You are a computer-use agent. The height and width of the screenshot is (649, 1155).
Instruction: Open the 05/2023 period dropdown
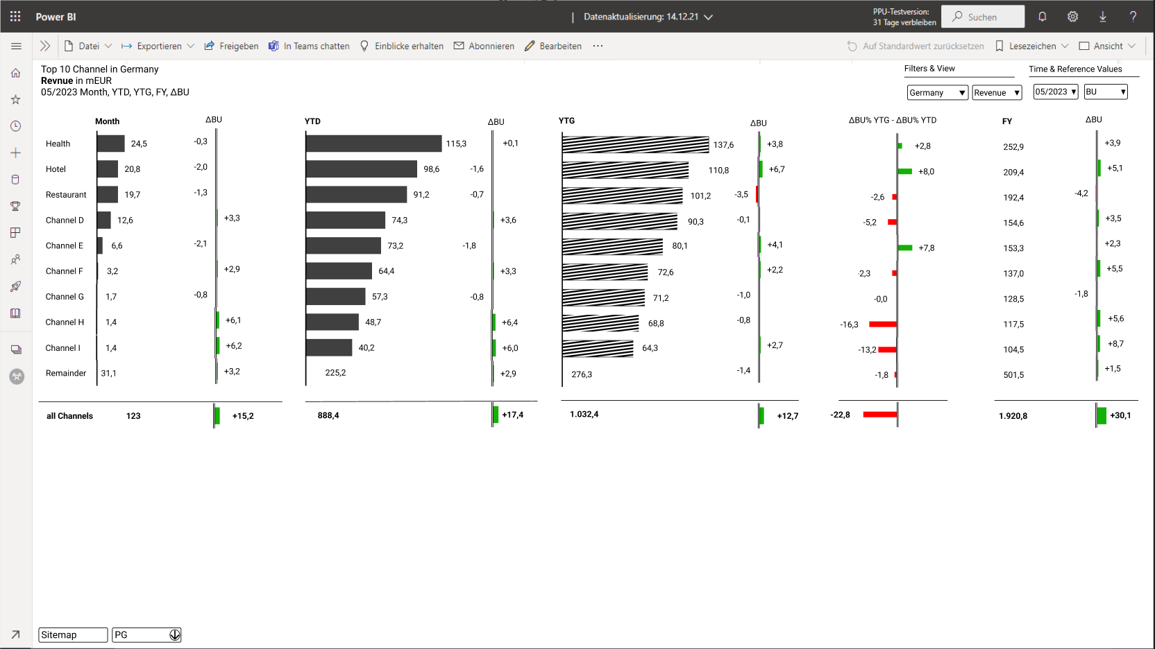point(1055,92)
